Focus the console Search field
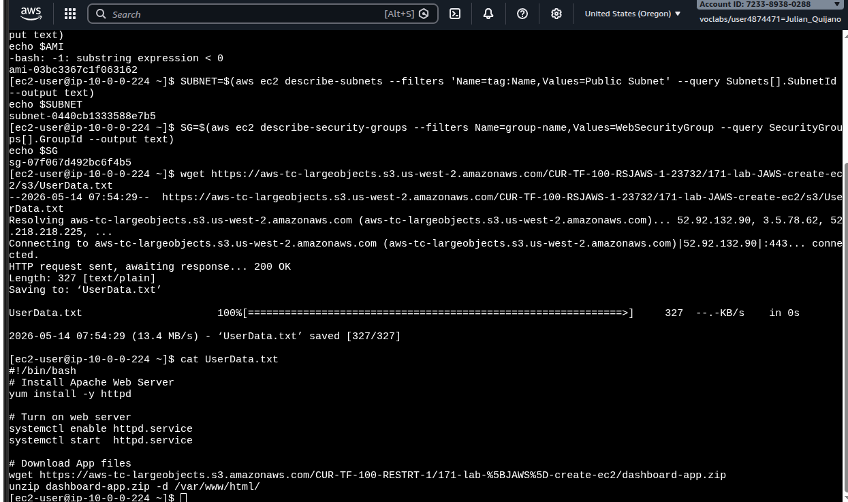 point(263,14)
